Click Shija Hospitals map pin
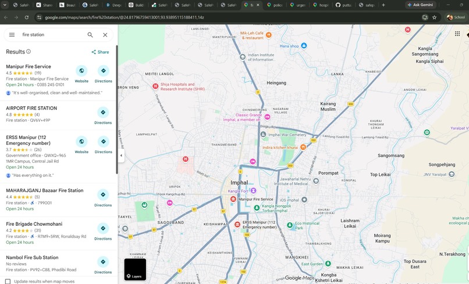This screenshot has width=469, height=284. [x=155, y=86]
